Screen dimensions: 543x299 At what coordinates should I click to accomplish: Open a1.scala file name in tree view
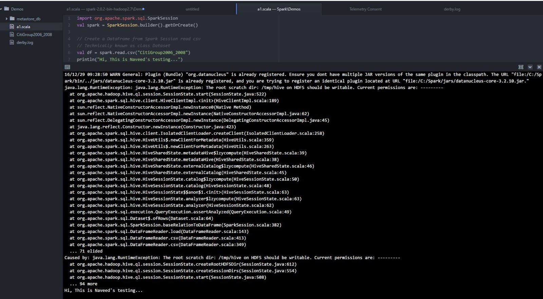click(23, 27)
